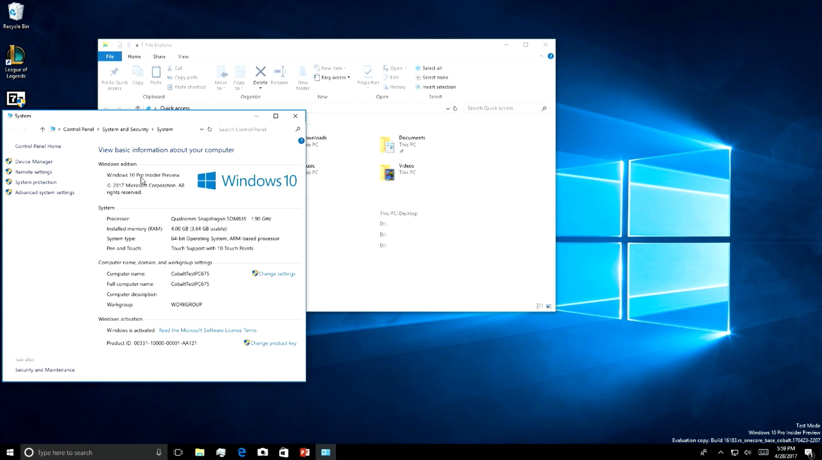Click Invert selection icon
Viewport: 822px width, 460px height.
pyautogui.click(x=418, y=87)
